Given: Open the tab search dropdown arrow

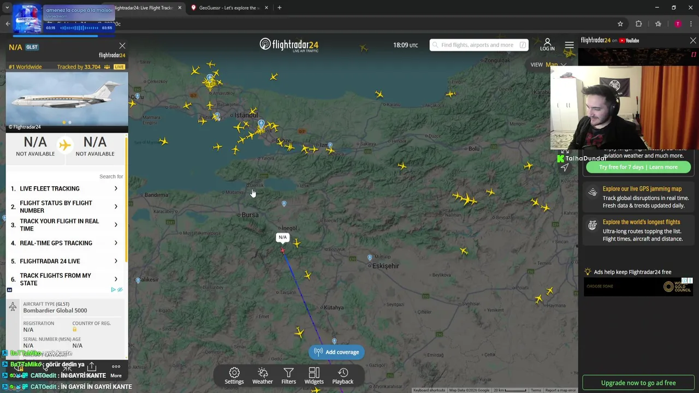Looking at the screenshot, I should pos(7,8).
